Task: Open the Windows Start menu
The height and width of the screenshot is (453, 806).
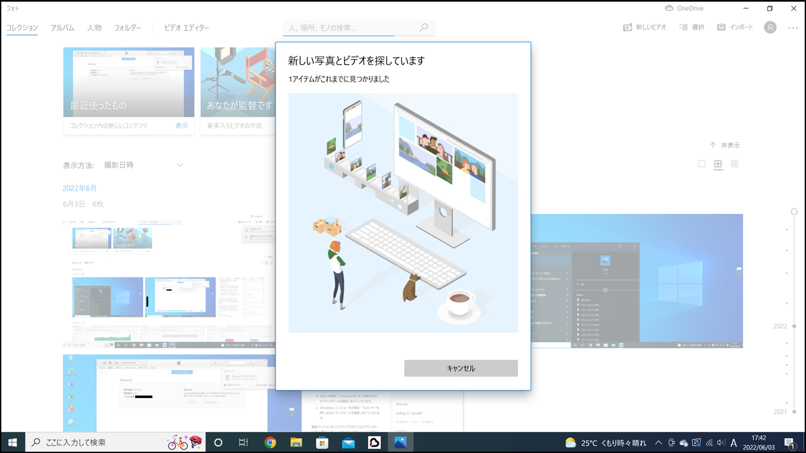Action: (12, 442)
